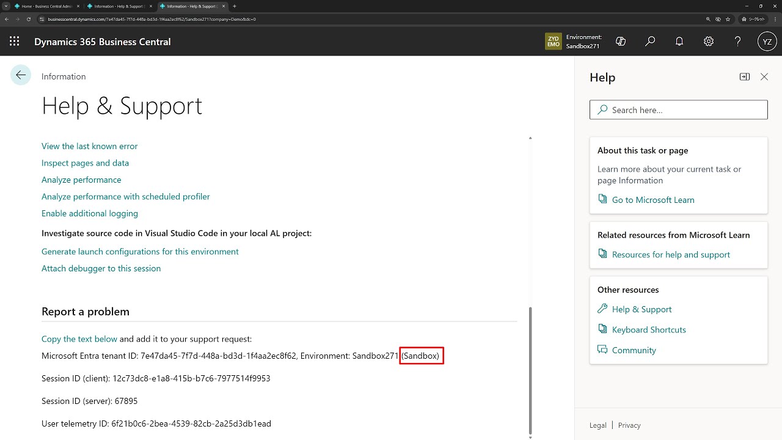
Task: Click the Help search field
Action: pos(678,110)
